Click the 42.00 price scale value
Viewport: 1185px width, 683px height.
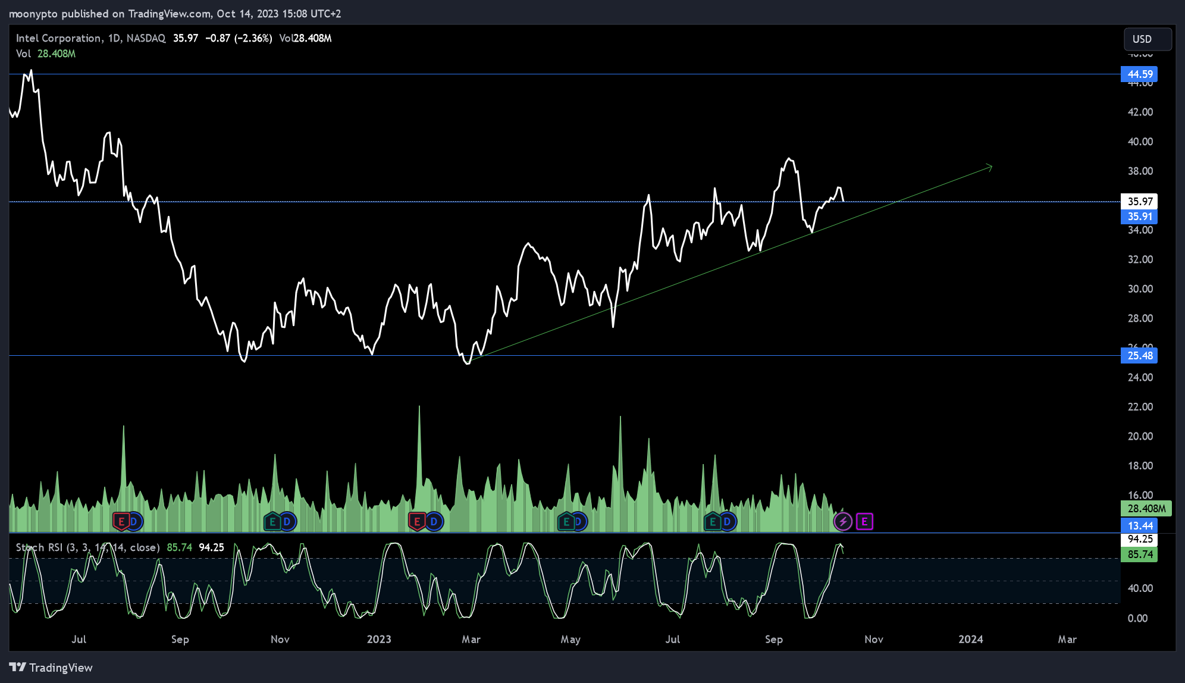[1140, 112]
